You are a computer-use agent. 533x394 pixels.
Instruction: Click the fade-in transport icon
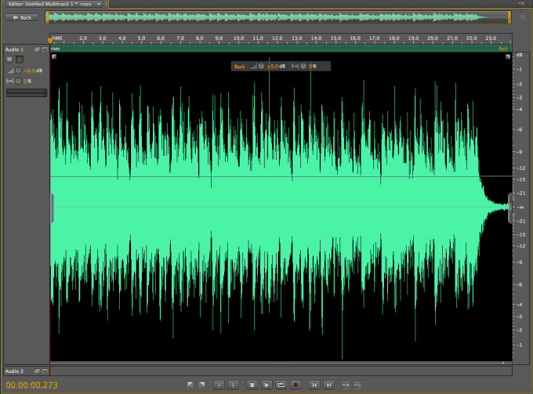(x=190, y=385)
